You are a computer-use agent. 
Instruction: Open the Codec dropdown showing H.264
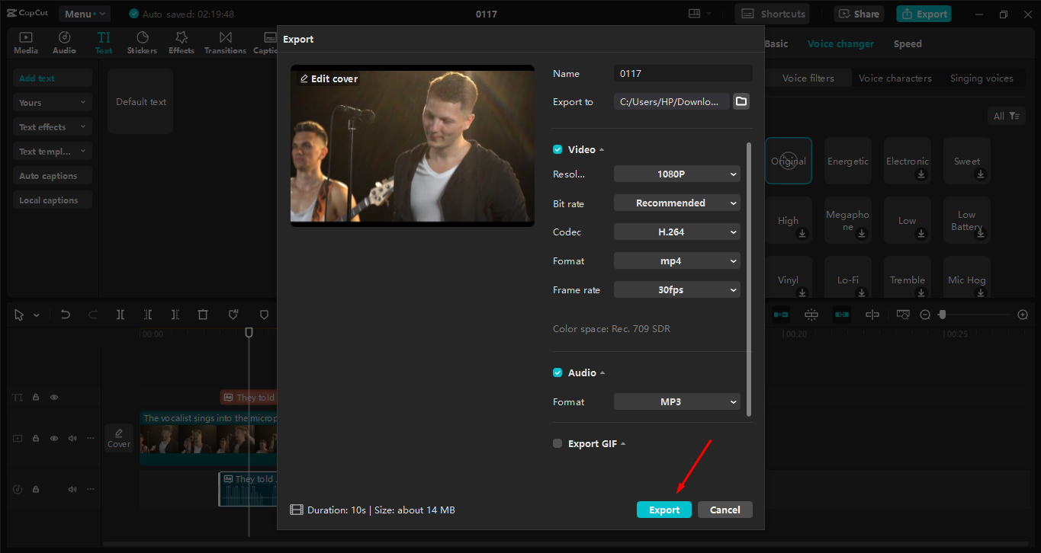point(676,232)
